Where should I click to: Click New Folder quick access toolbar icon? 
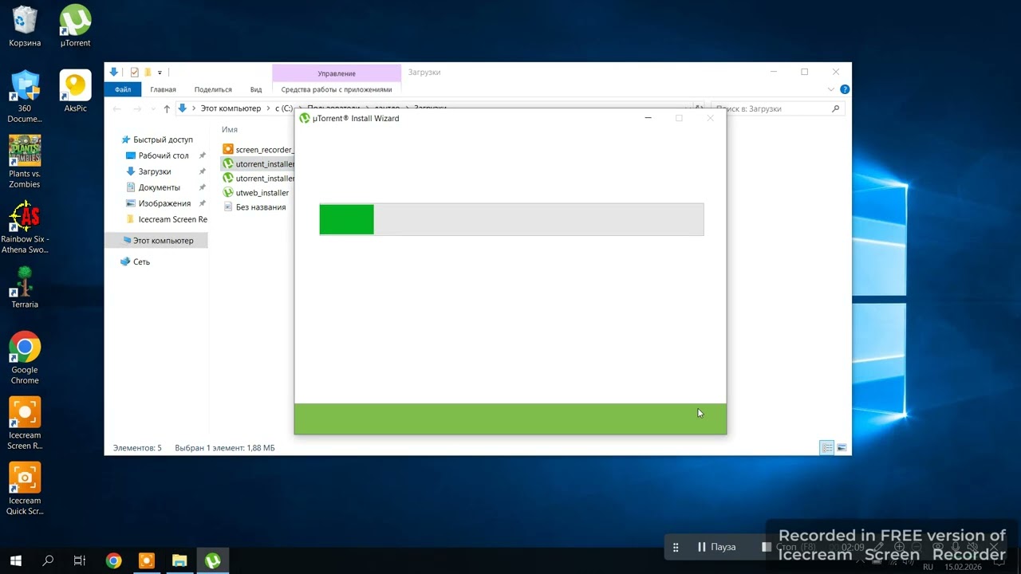(148, 72)
